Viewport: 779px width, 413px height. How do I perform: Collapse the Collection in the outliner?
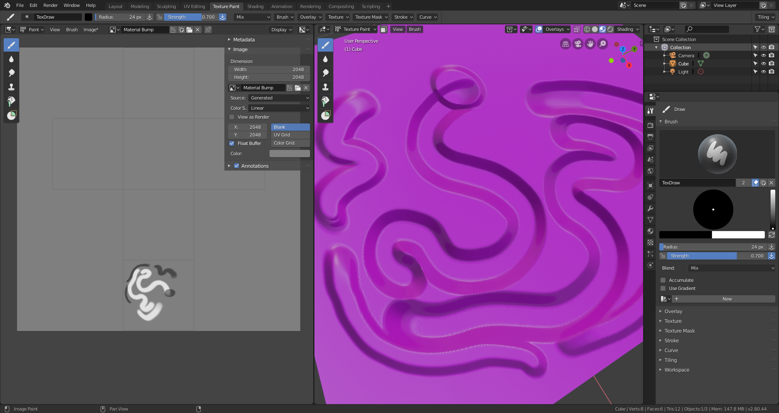pyautogui.click(x=656, y=48)
